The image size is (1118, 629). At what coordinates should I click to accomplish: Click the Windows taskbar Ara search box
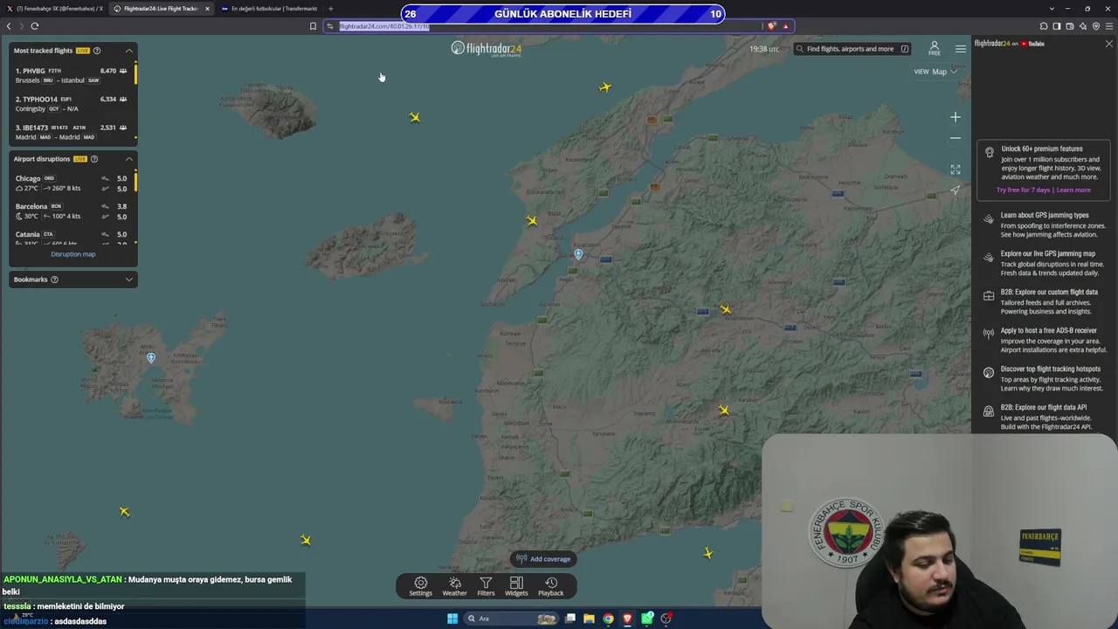513,619
